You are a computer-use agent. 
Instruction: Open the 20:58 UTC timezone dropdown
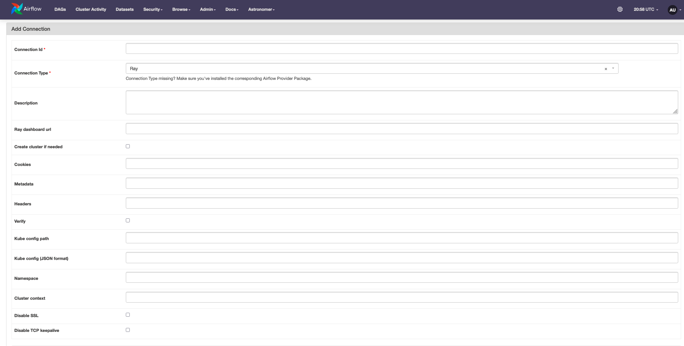[x=646, y=9]
